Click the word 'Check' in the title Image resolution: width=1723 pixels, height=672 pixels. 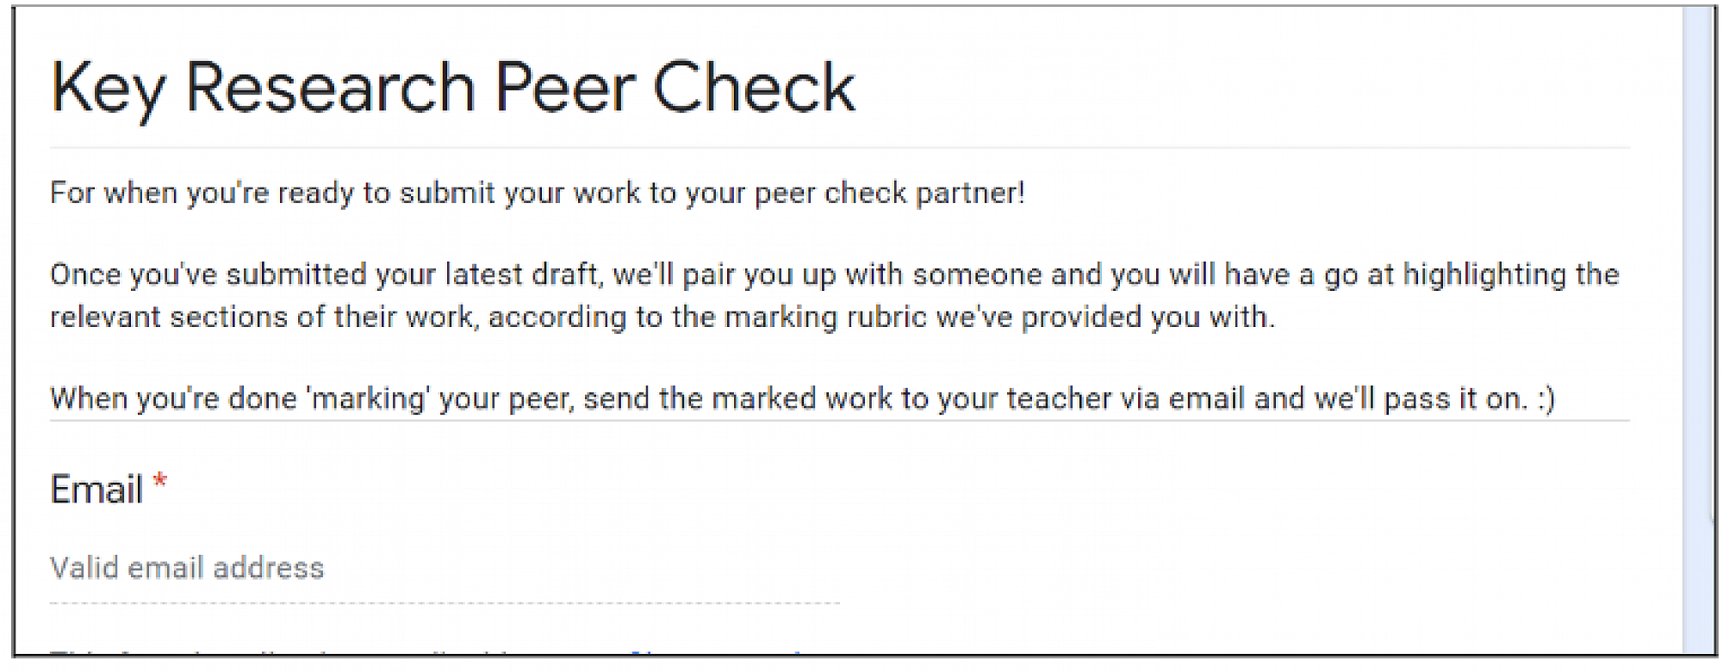[753, 88]
